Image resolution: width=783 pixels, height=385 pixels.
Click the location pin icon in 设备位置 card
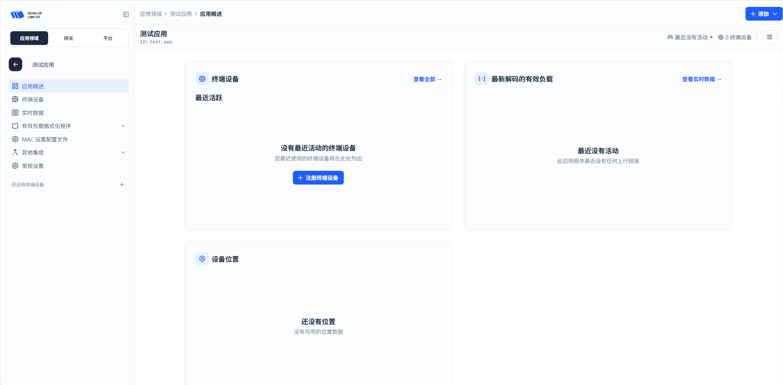(x=202, y=259)
